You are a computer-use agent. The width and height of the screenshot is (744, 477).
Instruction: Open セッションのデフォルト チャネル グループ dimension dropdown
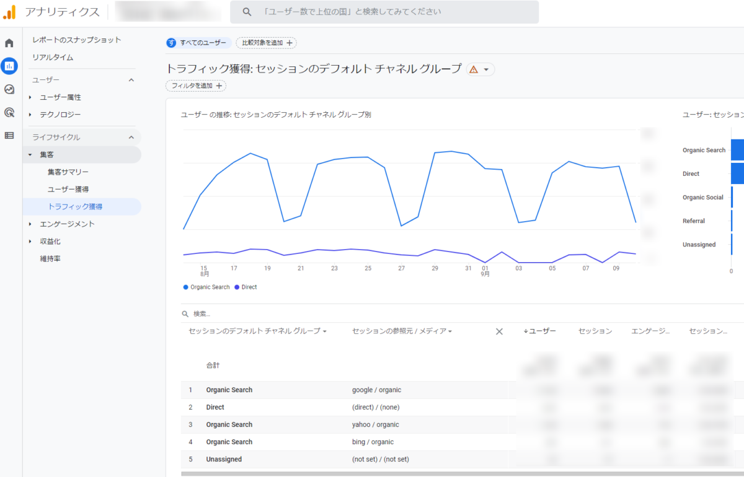[258, 331]
